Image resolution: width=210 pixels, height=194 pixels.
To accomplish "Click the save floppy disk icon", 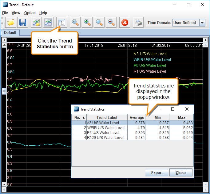I will click(23, 22).
